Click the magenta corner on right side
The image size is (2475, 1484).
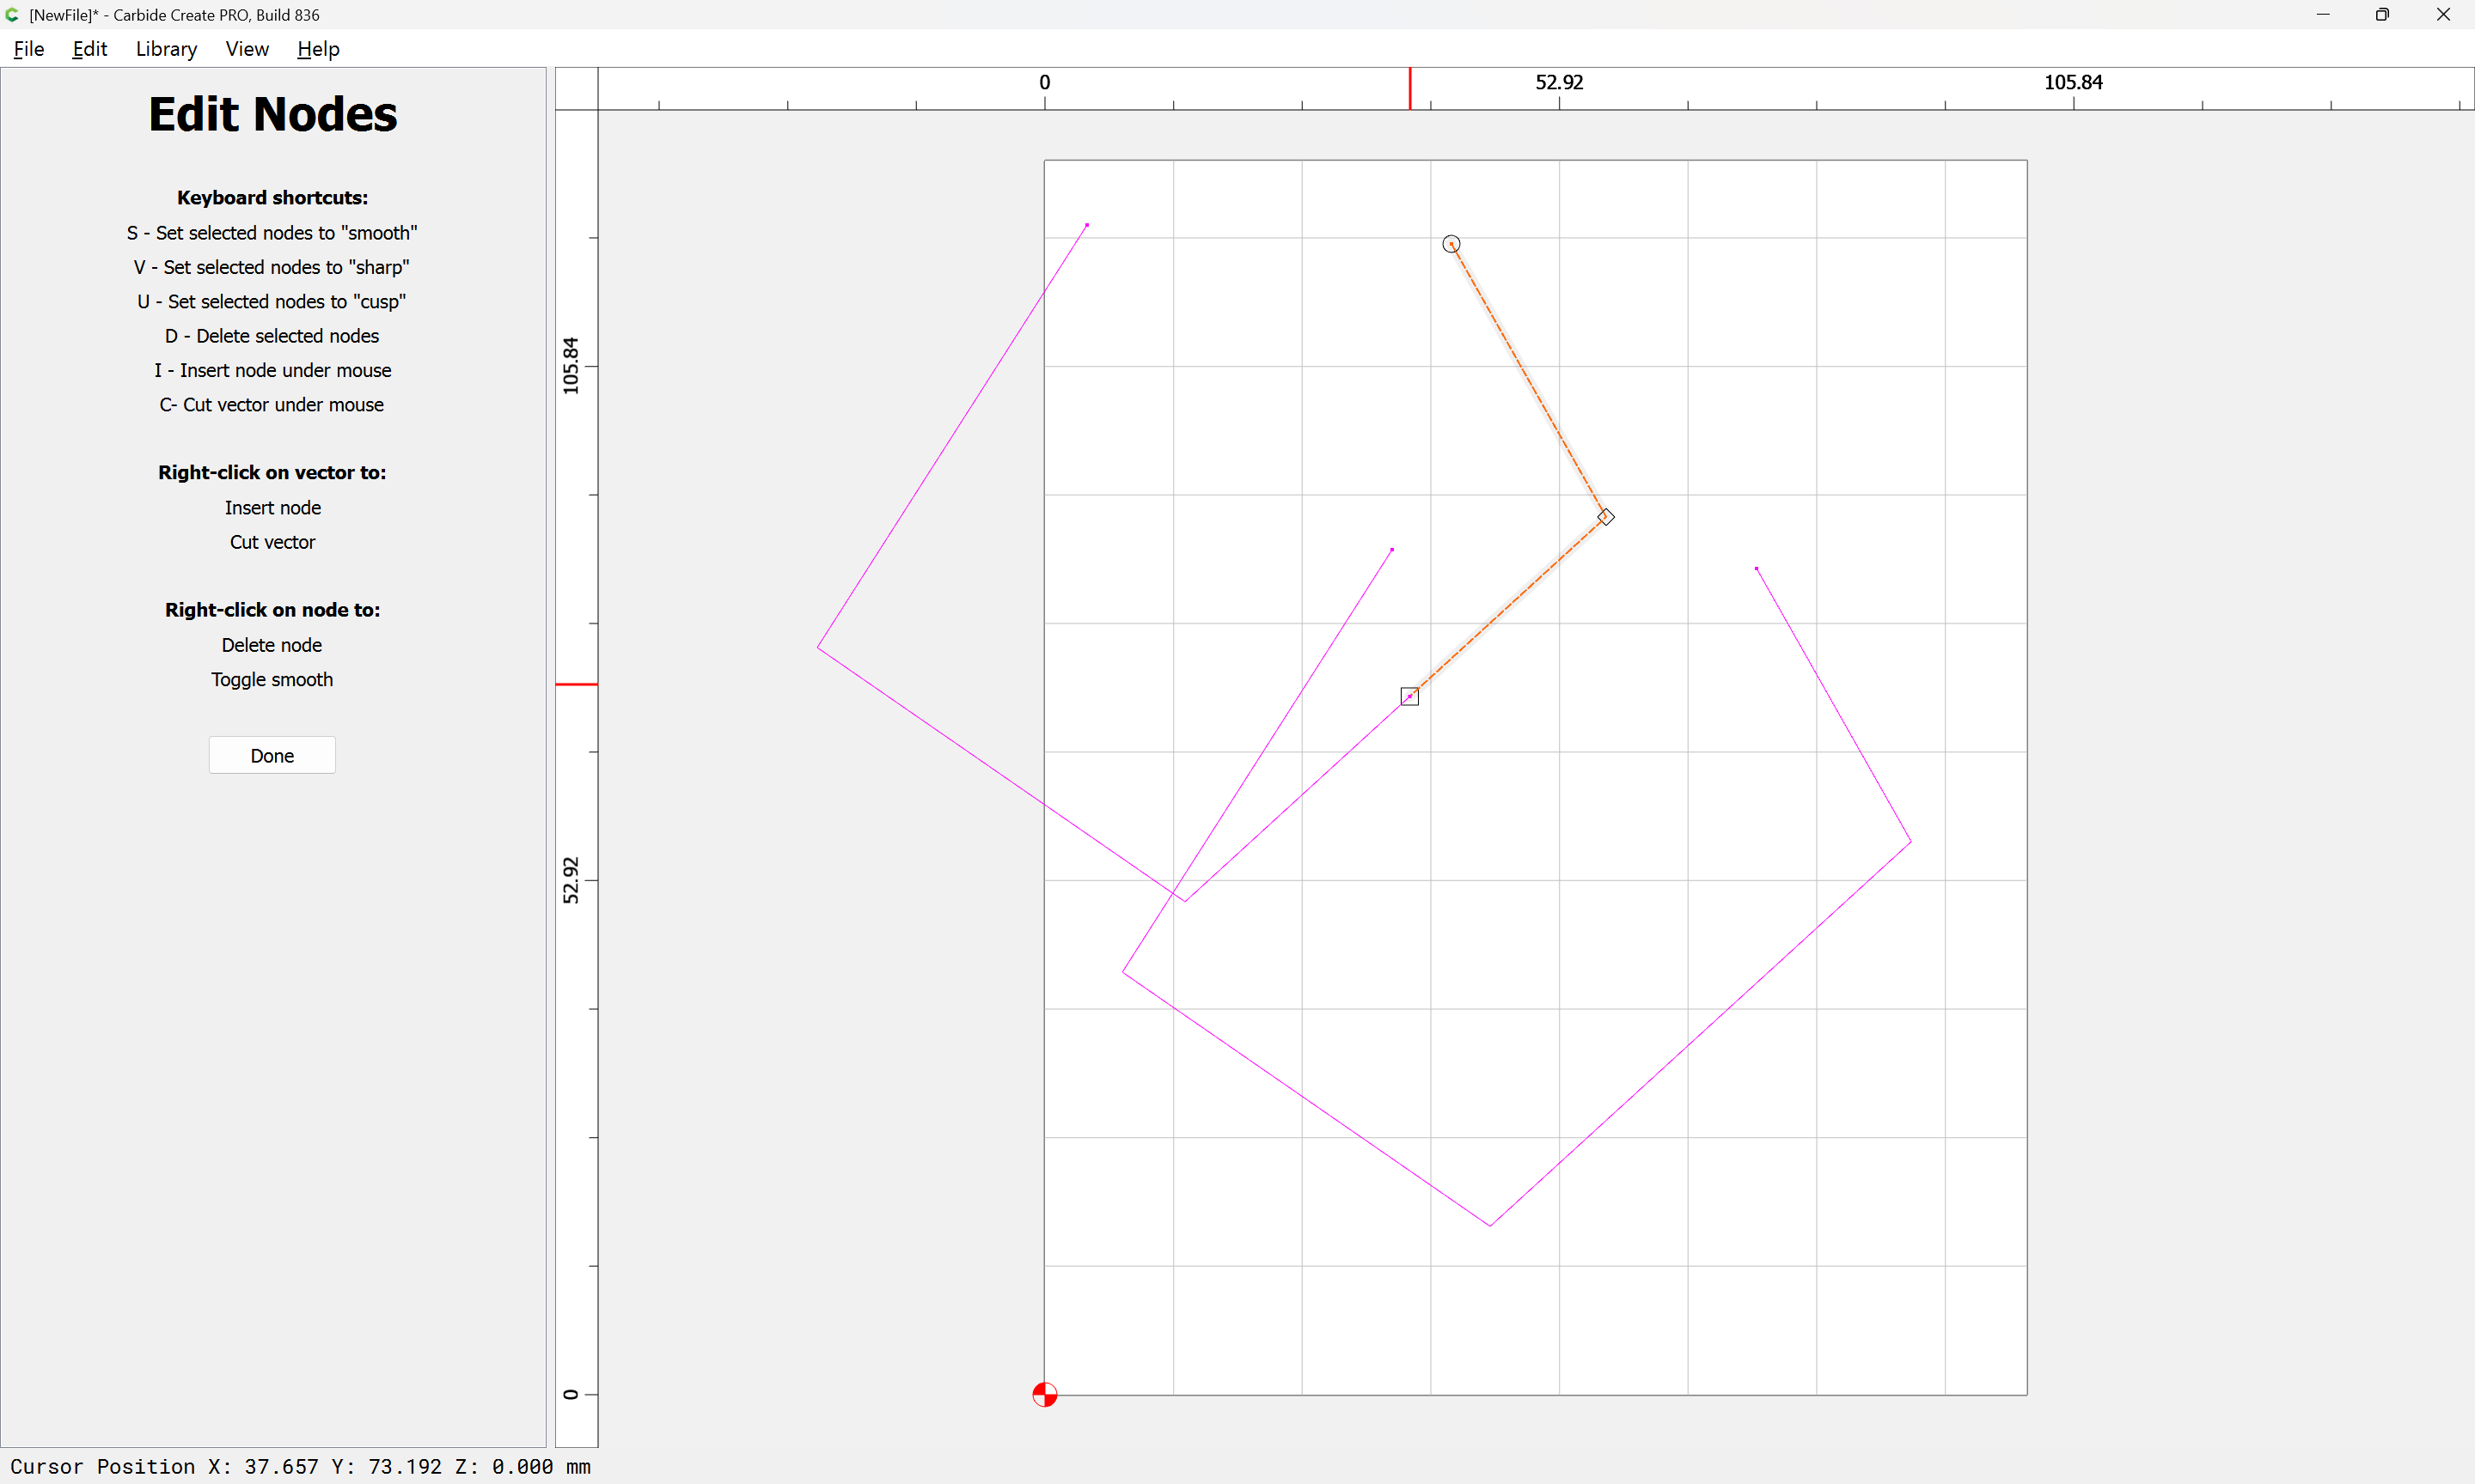click(1910, 842)
